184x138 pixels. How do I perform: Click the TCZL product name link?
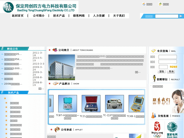(91, 116)
